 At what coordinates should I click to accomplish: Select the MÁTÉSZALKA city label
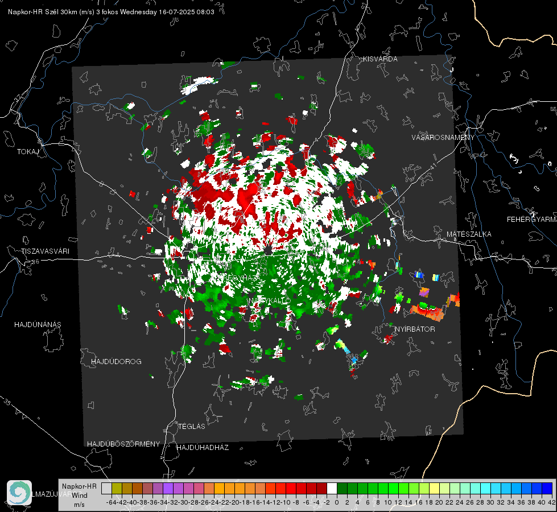coord(469,234)
